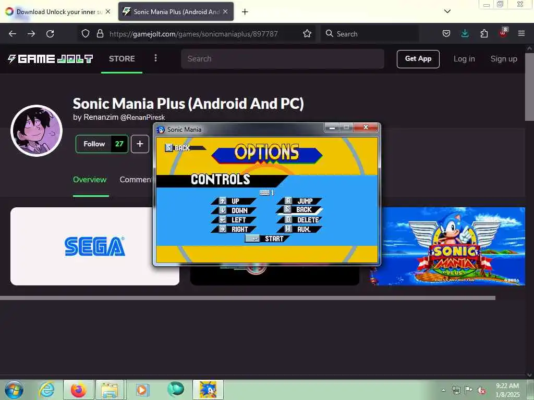Viewport: 534px width, 400px height.
Task: Minimize the Sonic Mania window
Action: (332, 128)
